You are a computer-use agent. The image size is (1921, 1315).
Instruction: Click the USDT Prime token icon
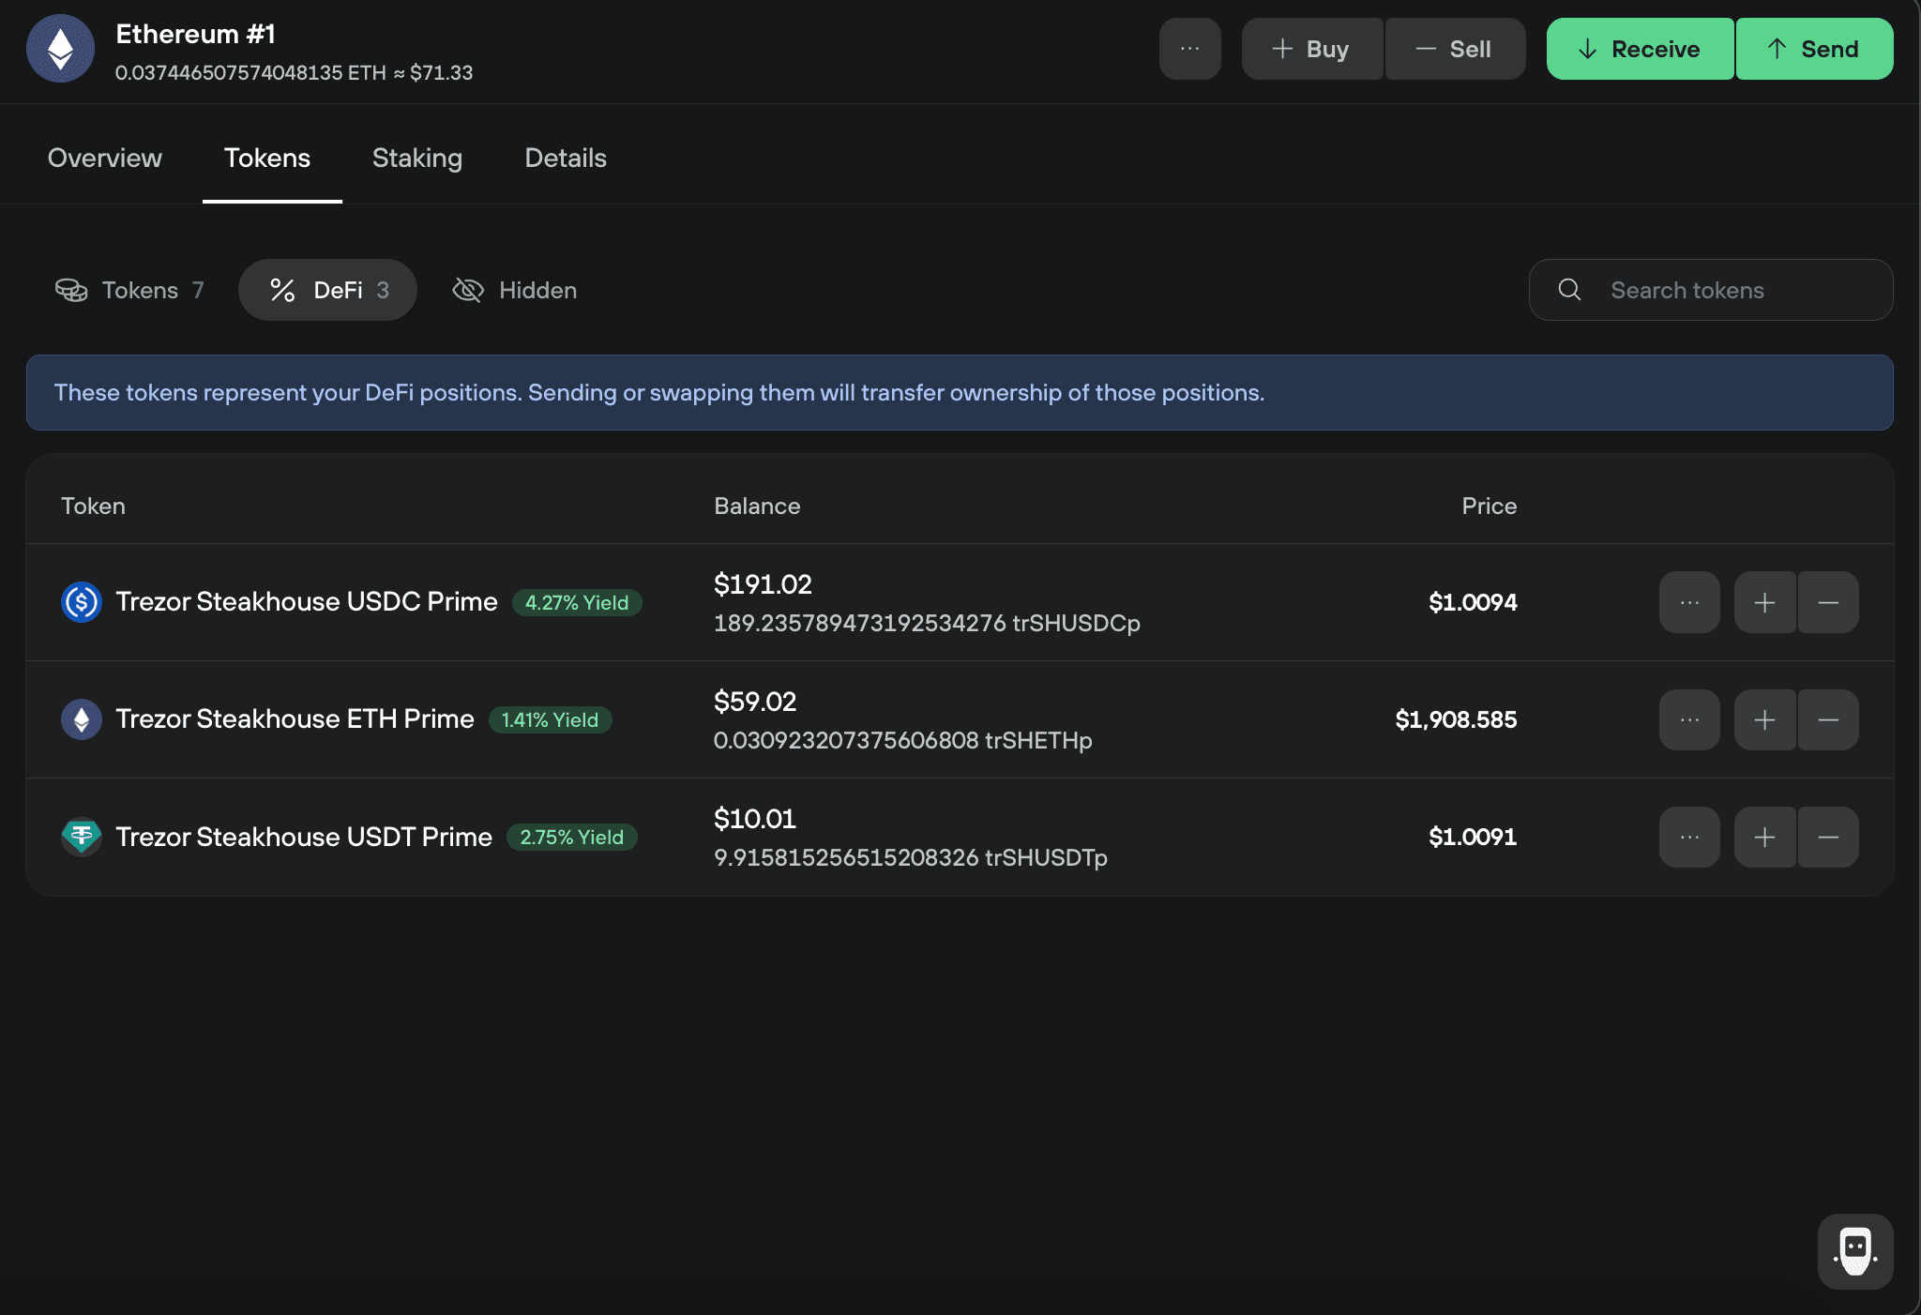82,837
